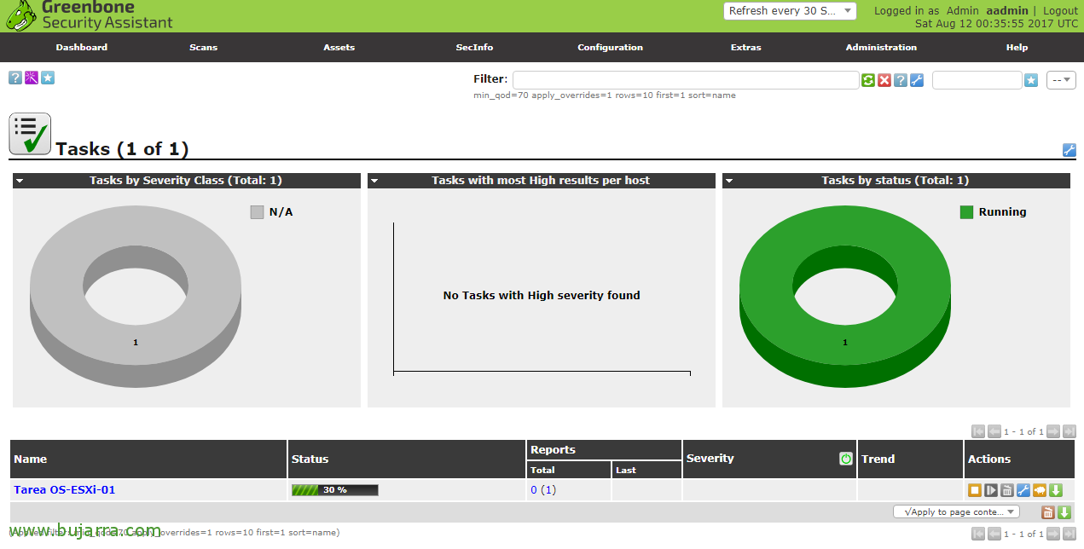Viewport: 1084px width, 549px height.
Task: Edit the task using the row's wrench icon
Action: (x=1023, y=490)
